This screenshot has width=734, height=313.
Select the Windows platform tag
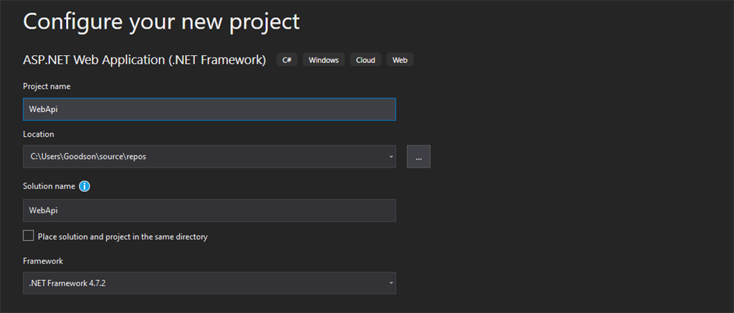tap(323, 60)
